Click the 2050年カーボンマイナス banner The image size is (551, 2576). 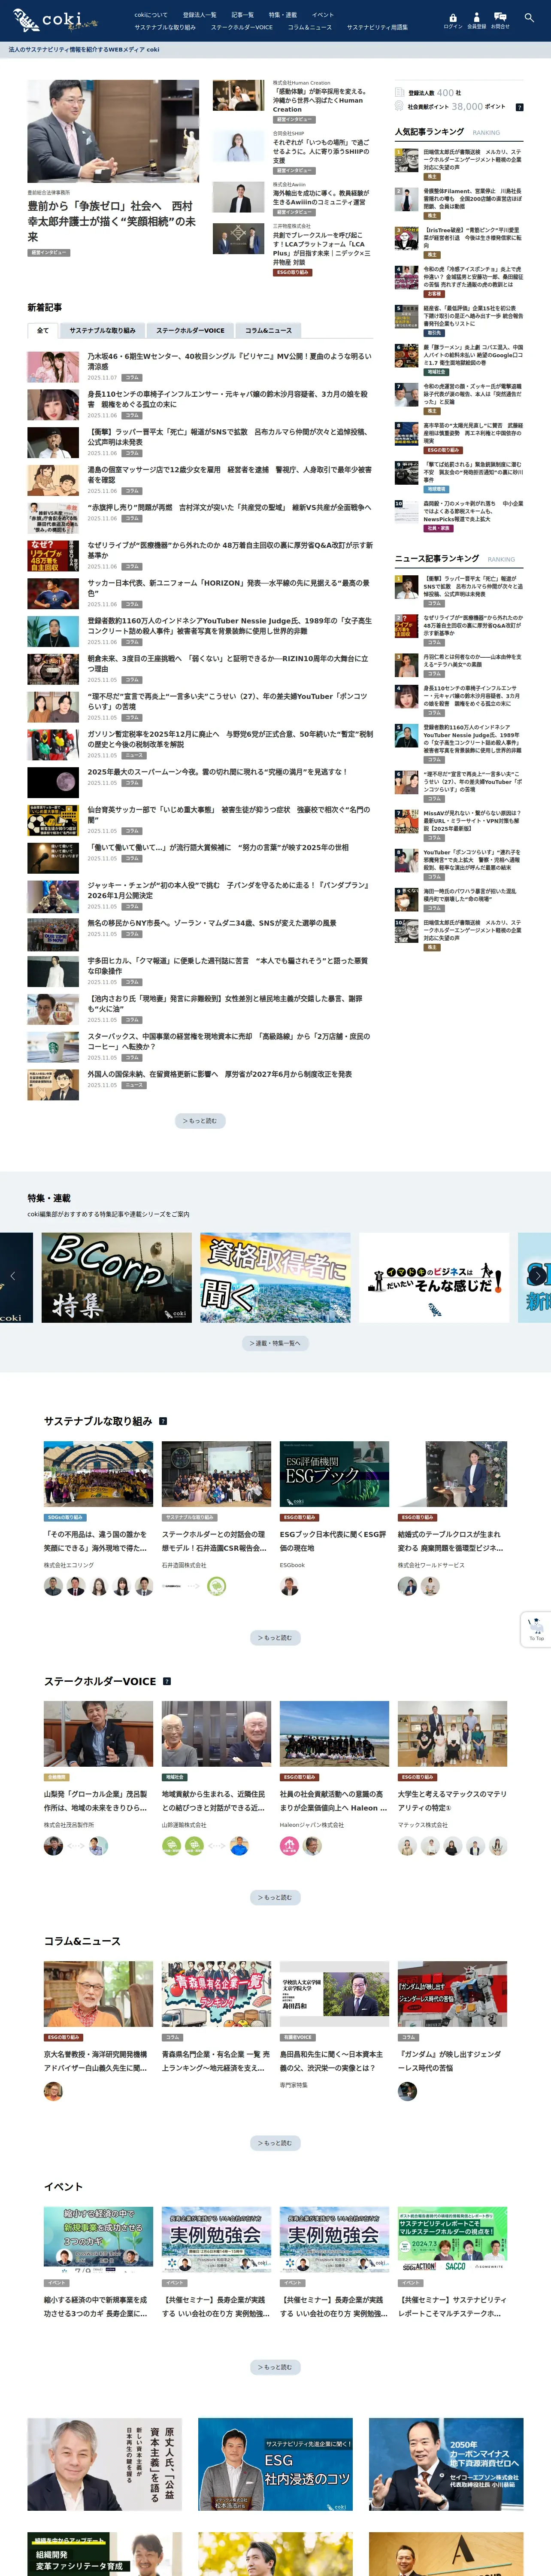(446, 2464)
